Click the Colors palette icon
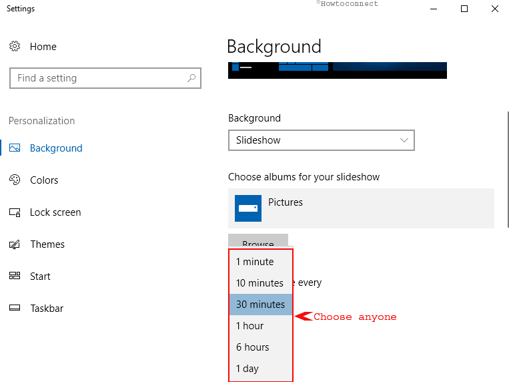Viewport: 509px width, 382px height. (x=15, y=180)
